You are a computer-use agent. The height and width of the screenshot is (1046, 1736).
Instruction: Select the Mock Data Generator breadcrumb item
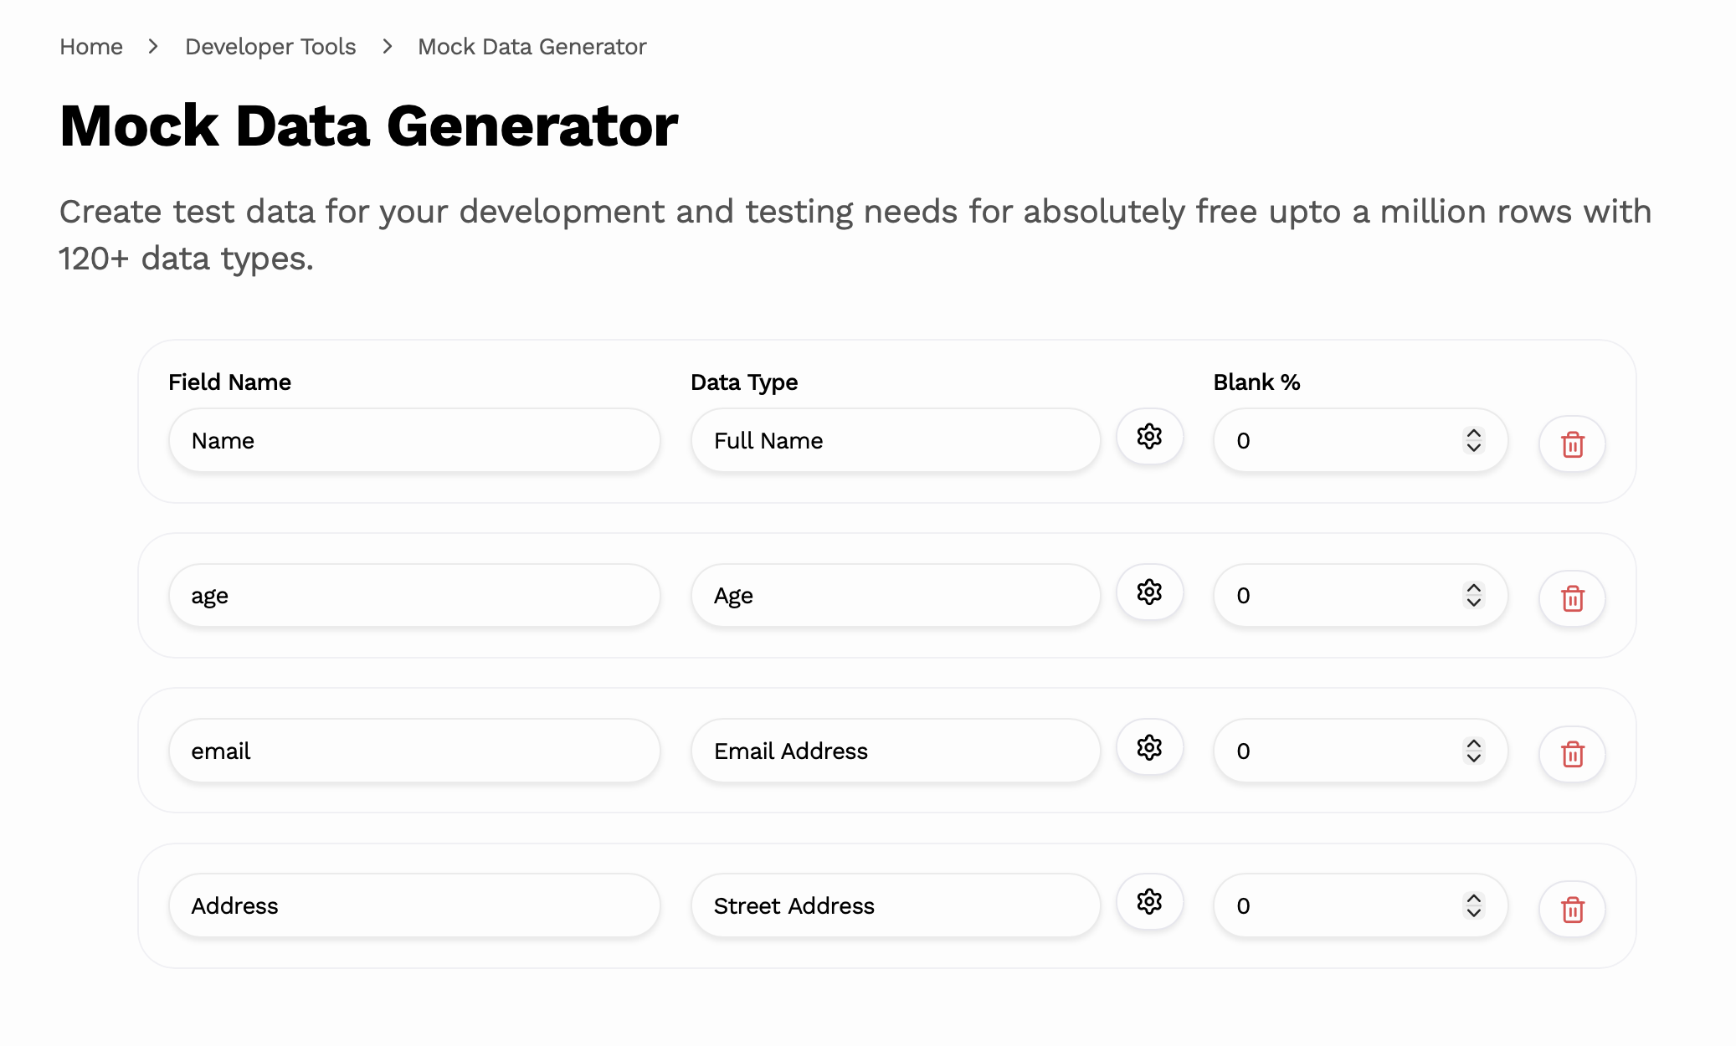(x=532, y=47)
